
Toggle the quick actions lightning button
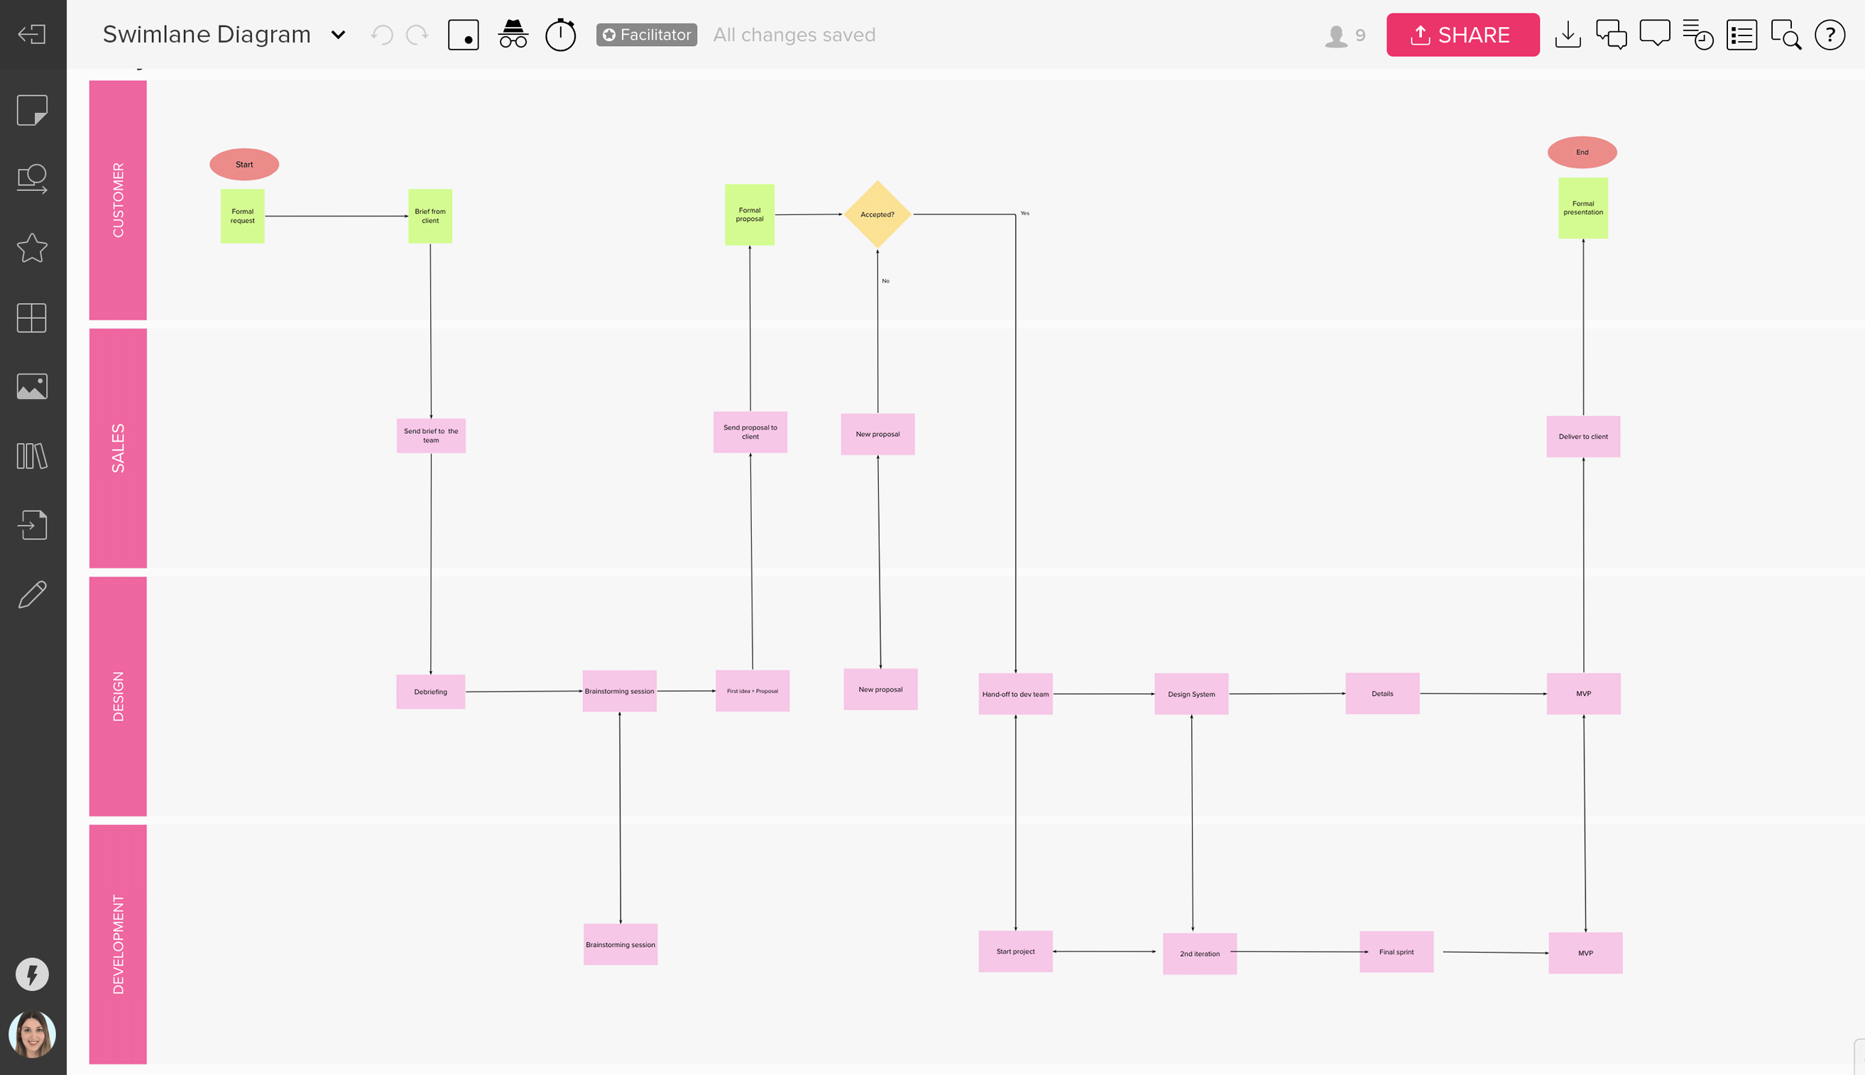(x=33, y=974)
